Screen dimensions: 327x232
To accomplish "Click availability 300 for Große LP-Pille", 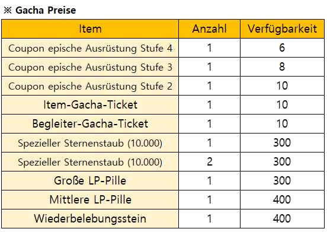I will click(282, 181).
